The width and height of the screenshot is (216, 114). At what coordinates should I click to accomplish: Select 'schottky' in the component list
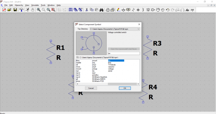click(95, 75)
